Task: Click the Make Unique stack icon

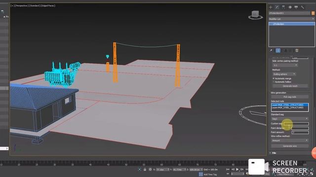Action: point(285,50)
